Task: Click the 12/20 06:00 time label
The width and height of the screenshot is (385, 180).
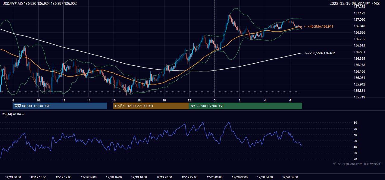Action: click(290, 177)
